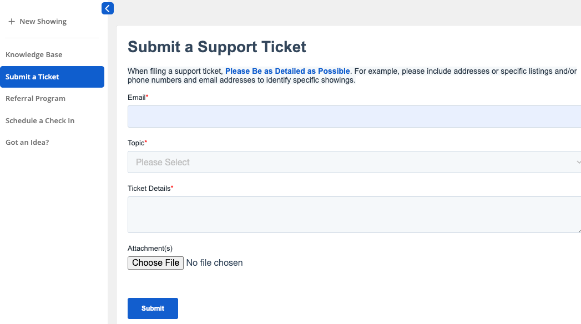The height and width of the screenshot is (324, 581).
Task: Open the Topic Please Select dropdown
Action: click(x=350, y=162)
